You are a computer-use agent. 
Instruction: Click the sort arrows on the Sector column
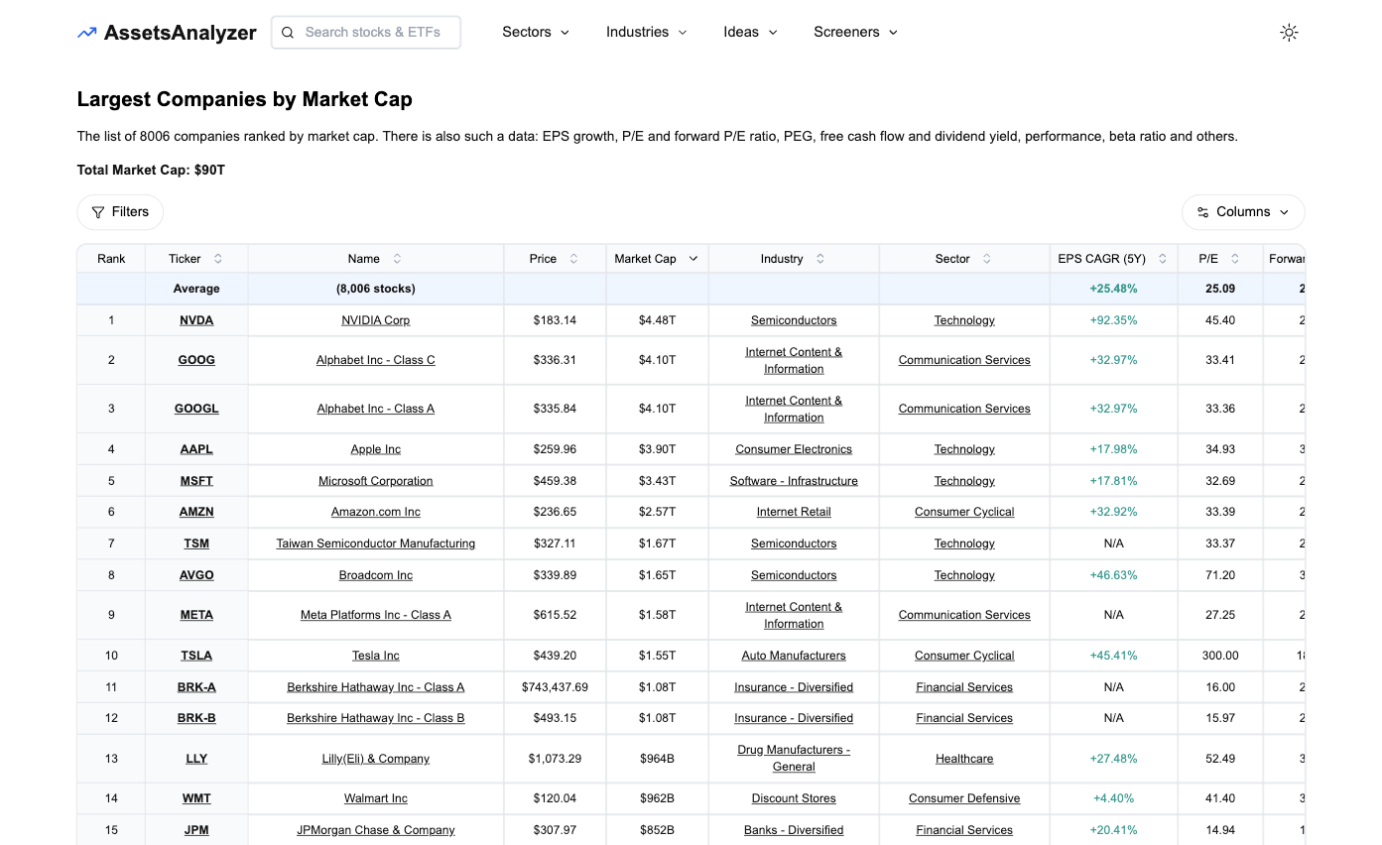[986, 258]
